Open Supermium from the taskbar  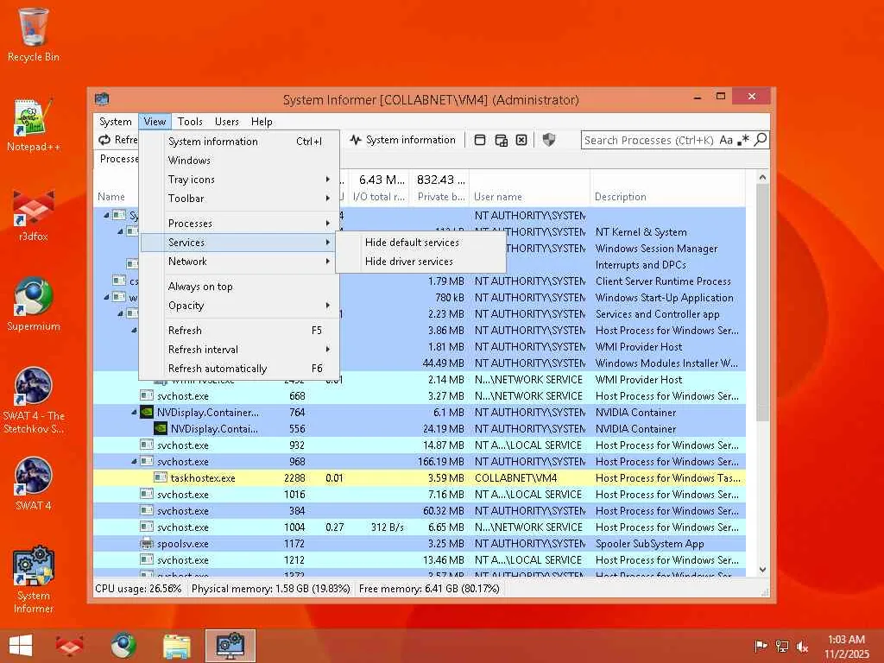pyautogui.click(x=123, y=646)
